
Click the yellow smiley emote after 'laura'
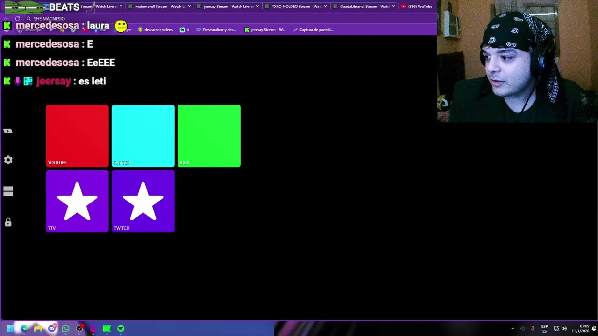tap(121, 26)
